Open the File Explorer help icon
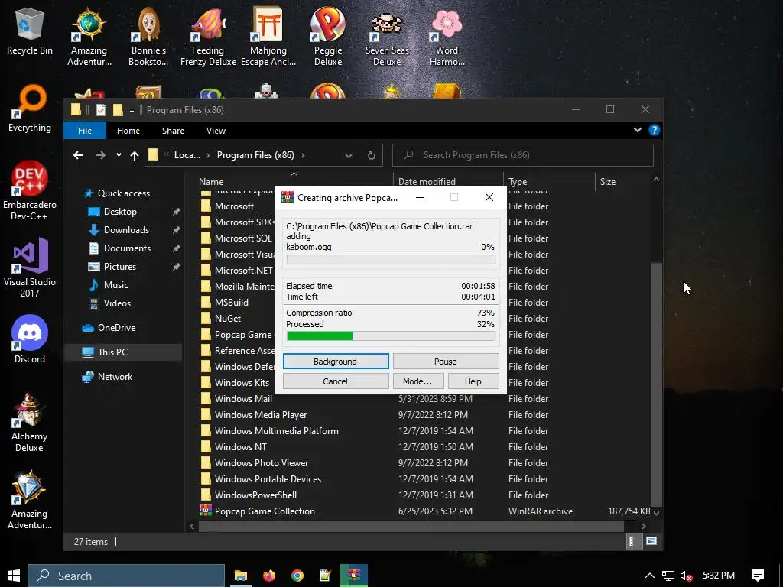Screen dimensions: 783x587 click(655, 130)
